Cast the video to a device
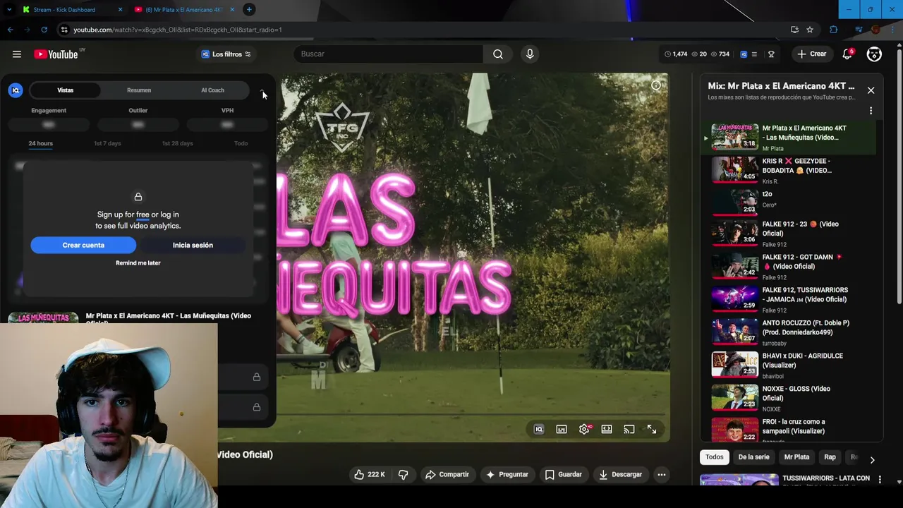 coord(629,429)
